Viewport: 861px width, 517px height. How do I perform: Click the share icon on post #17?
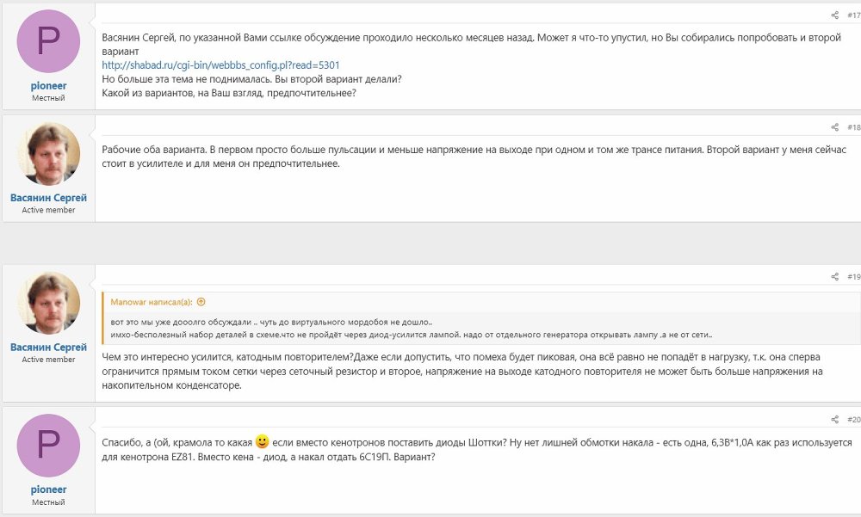[x=834, y=15]
